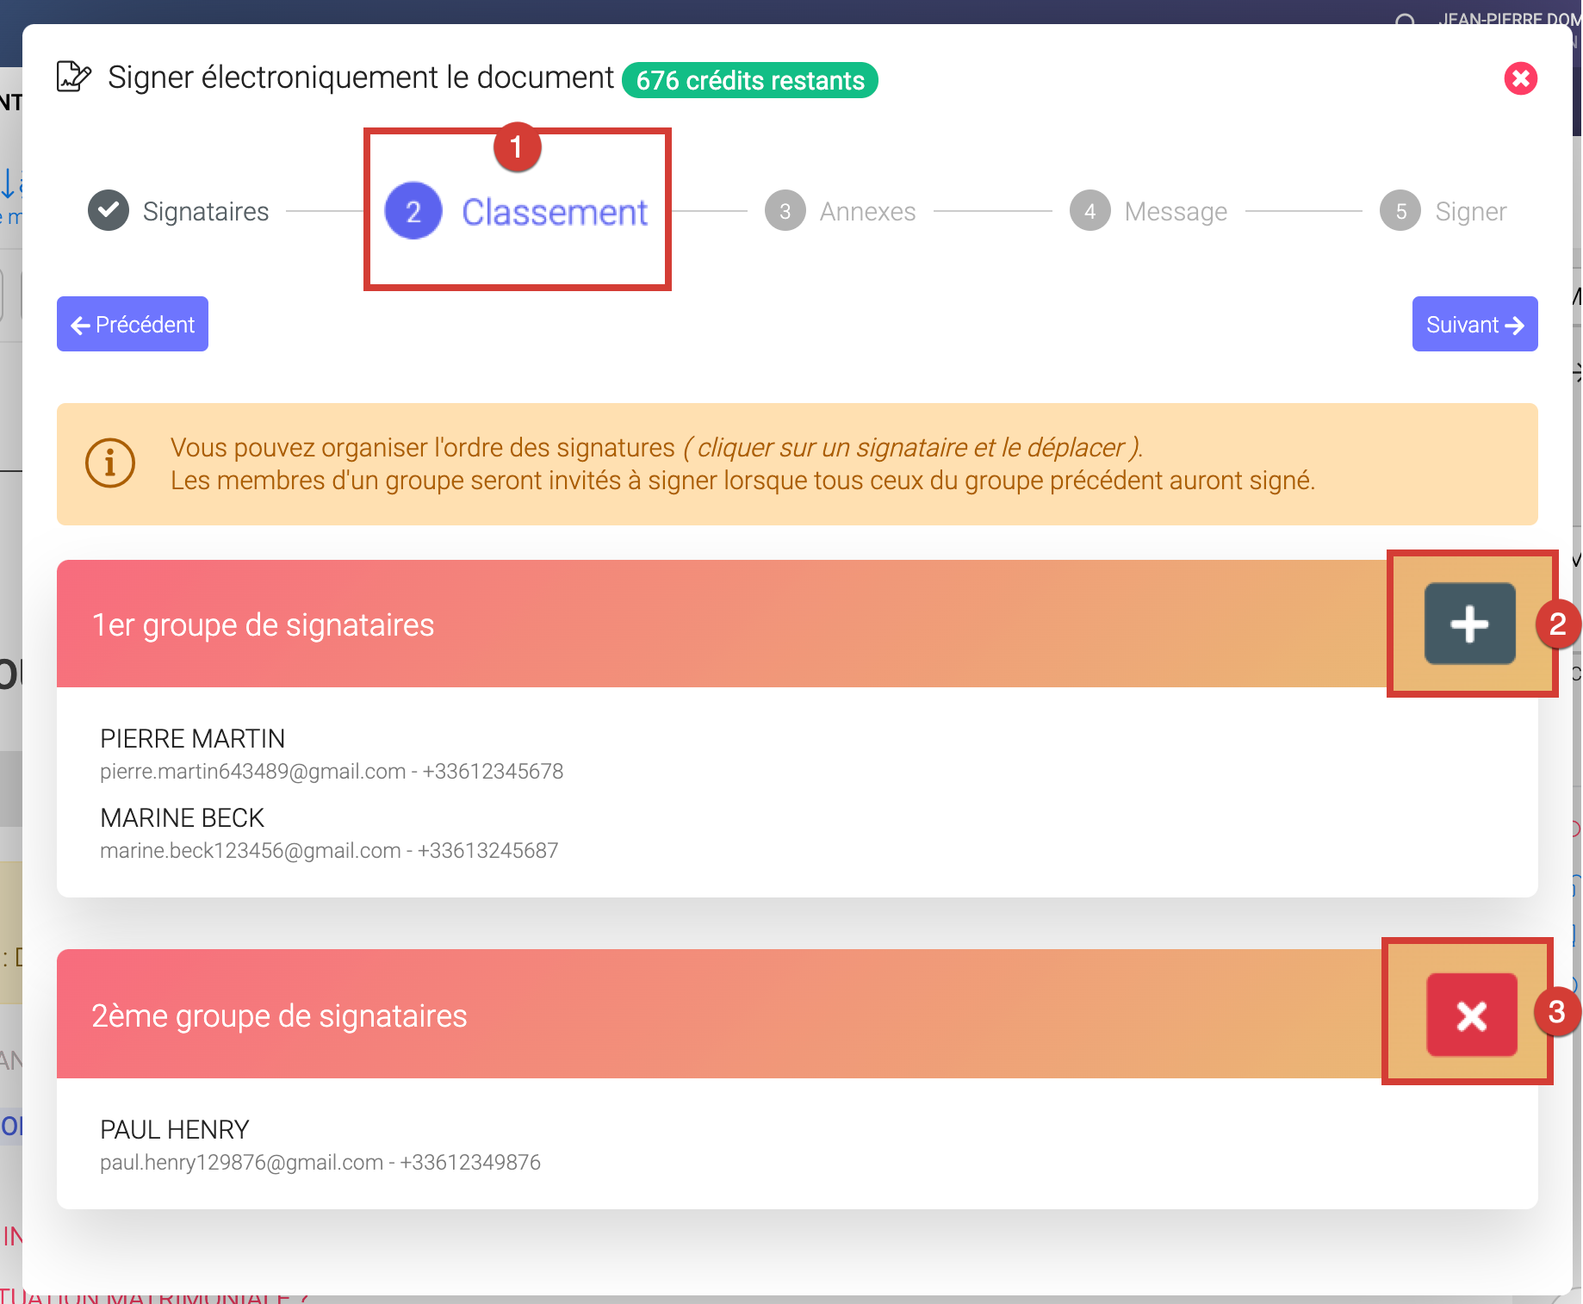The image size is (1583, 1304).
Task: Click the 1er groupe de signataires header
Action: click(x=263, y=624)
